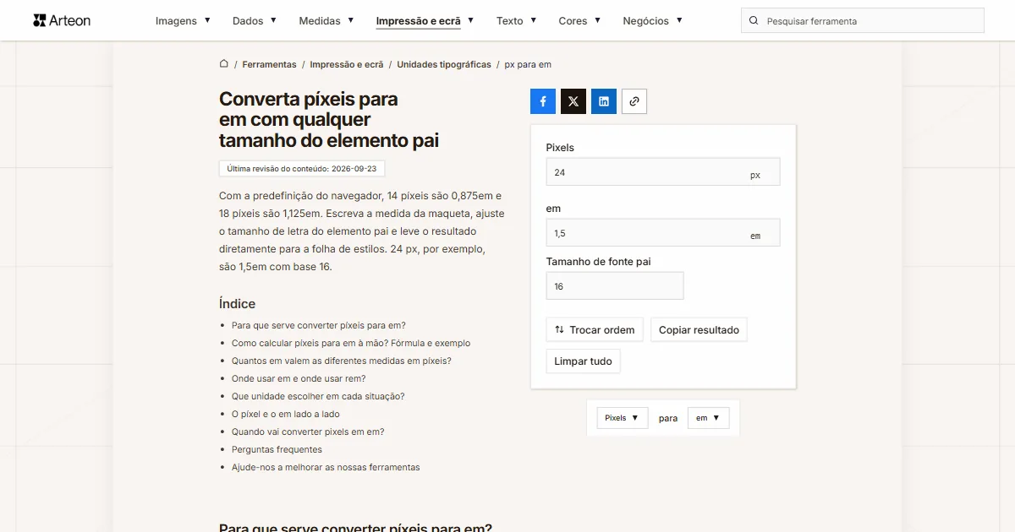The width and height of the screenshot is (1015, 532).
Task: Jump to 'Perguntas frequentes' section
Action: (277, 449)
